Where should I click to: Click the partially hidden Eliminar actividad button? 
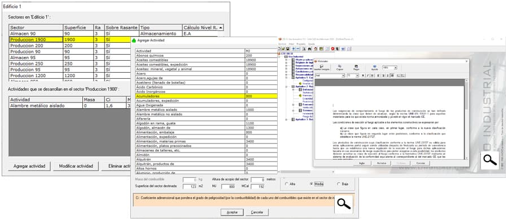[x=116, y=166]
